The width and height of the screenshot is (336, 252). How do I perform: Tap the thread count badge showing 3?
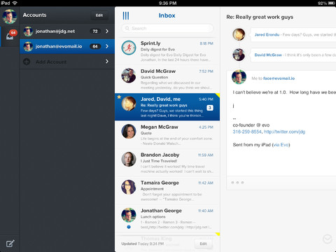coord(210,108)
